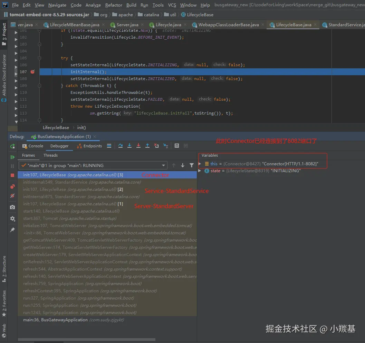365x343 pixels.
Task: Toggle breakpoint on line 107 in gutter
Action: [32, 72]
